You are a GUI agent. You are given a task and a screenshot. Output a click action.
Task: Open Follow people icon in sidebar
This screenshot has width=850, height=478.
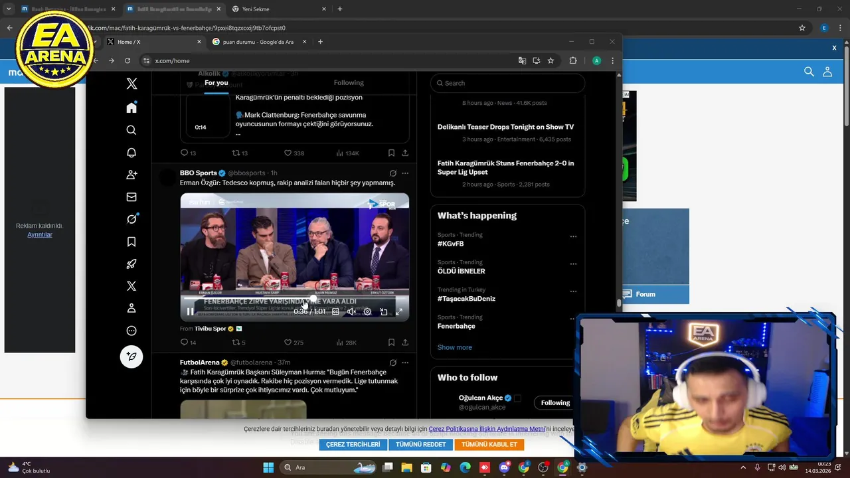point(131,175)
